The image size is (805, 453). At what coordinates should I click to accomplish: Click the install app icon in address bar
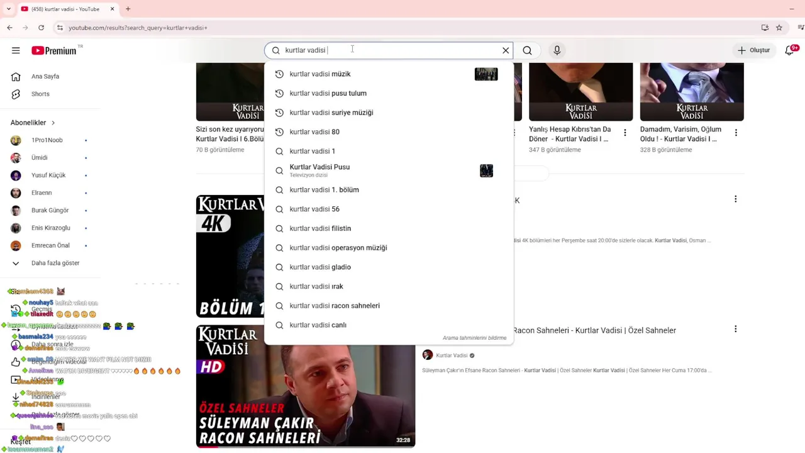[x=765, y=28]
